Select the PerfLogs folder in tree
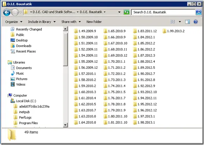This screenshot has width=204, height=145. coord(23,117)
